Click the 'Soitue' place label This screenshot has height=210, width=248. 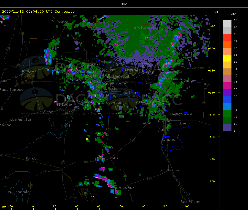(146, 123)
